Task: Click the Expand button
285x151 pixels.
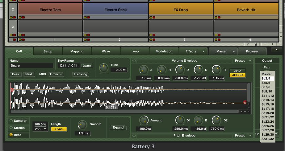Action: pos(118,127)
